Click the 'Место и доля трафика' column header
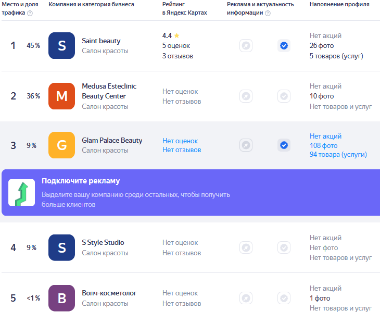The width and height of the screenshot is (380, 323). 20,8
